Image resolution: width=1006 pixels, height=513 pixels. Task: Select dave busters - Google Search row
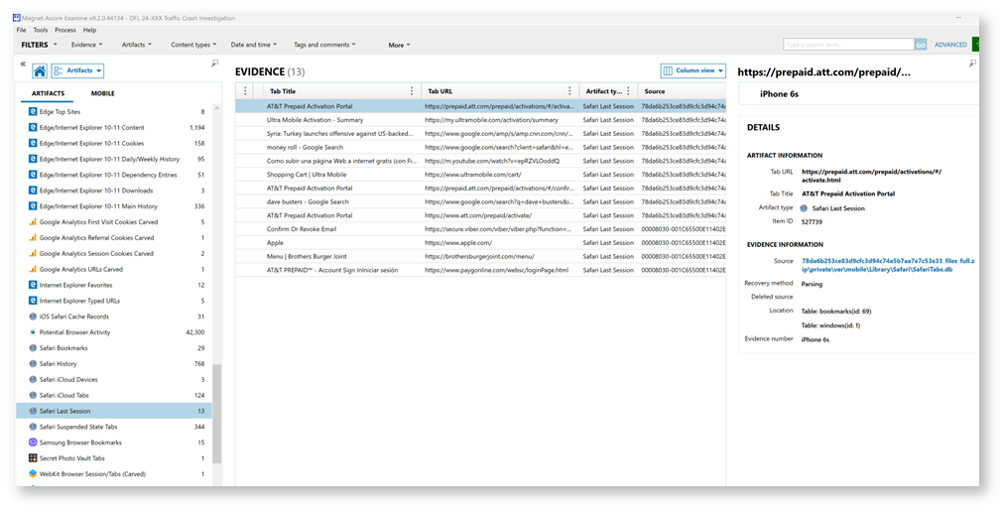click(480, 201)
